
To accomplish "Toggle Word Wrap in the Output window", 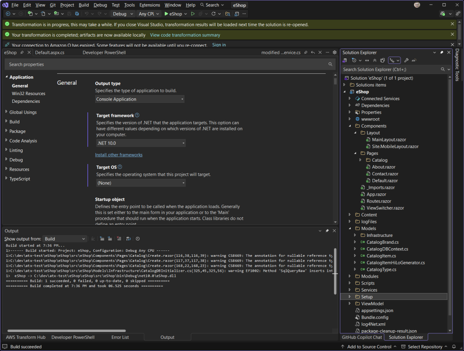I will click(x=128, y=239).
